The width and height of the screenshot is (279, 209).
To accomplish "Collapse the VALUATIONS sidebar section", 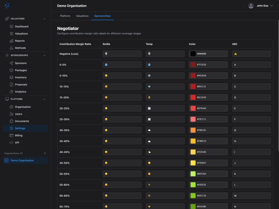I will tap(44, 19).
